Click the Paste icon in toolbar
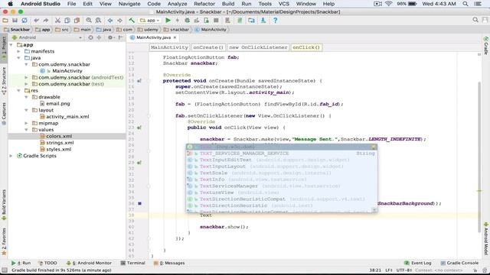 (77, 21)
